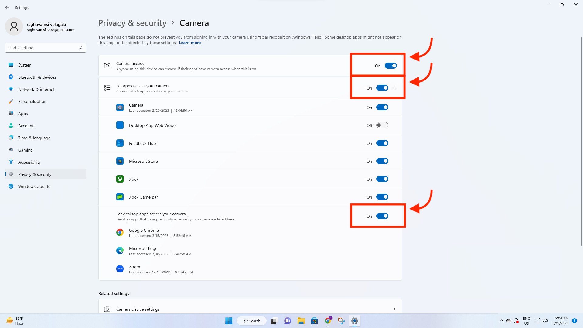Disable Xbox Game Bar camera access
583x328 pixels.
[x=382, y=196]
